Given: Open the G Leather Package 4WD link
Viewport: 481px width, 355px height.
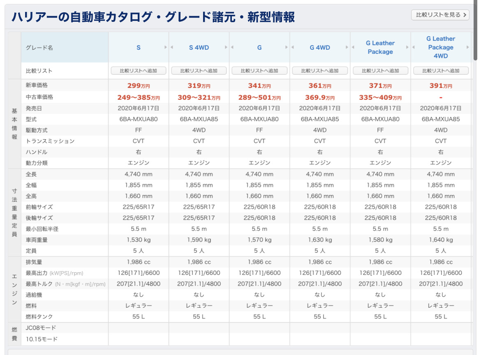Looking at the screenshot, I should click(x=441, y=47).
